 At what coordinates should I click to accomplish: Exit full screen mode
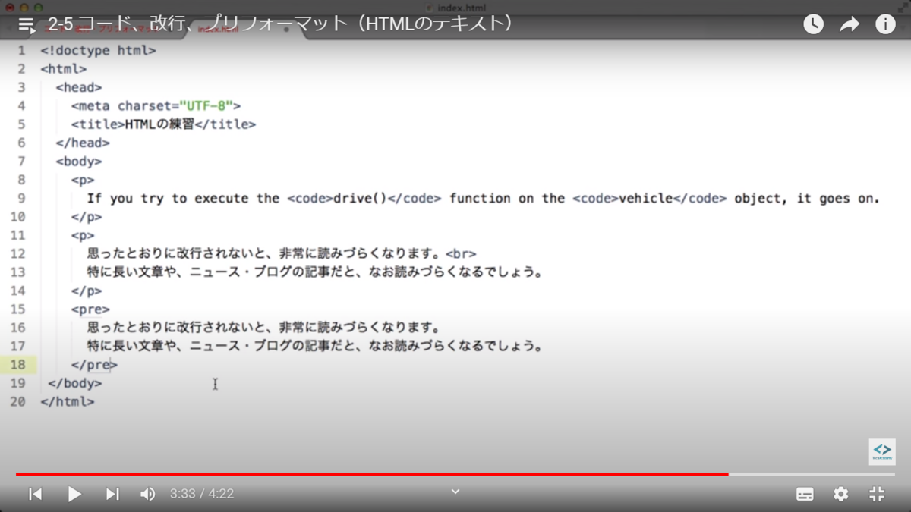877,494
